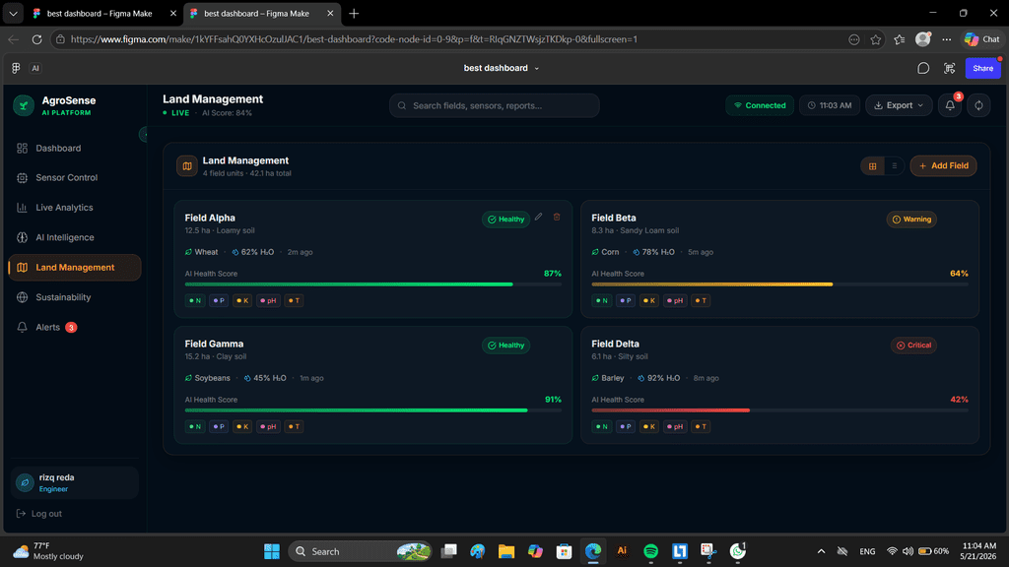Open Adobe Illustrator from taskbar
1009x567 pixels.
pos(622,551)
